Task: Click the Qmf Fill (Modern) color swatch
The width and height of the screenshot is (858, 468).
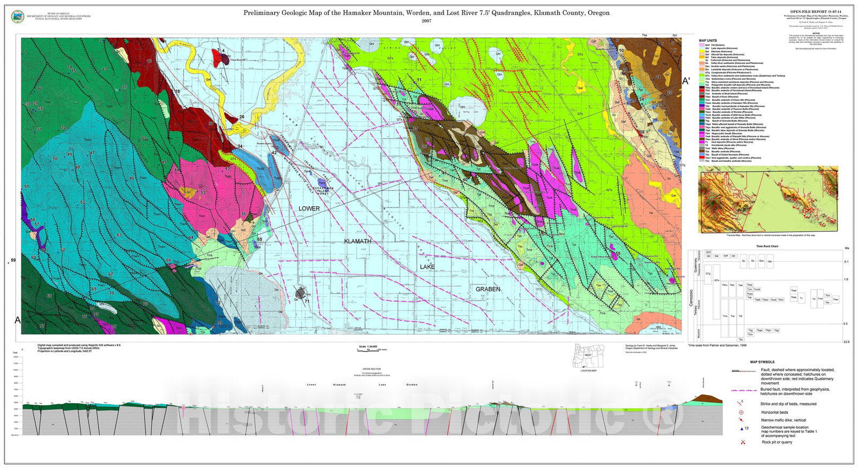Action: [x=702, y=45]
